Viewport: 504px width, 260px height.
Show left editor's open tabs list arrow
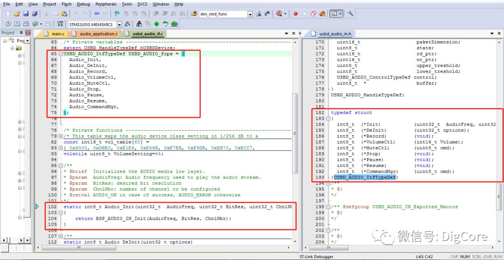pos(287,33)
